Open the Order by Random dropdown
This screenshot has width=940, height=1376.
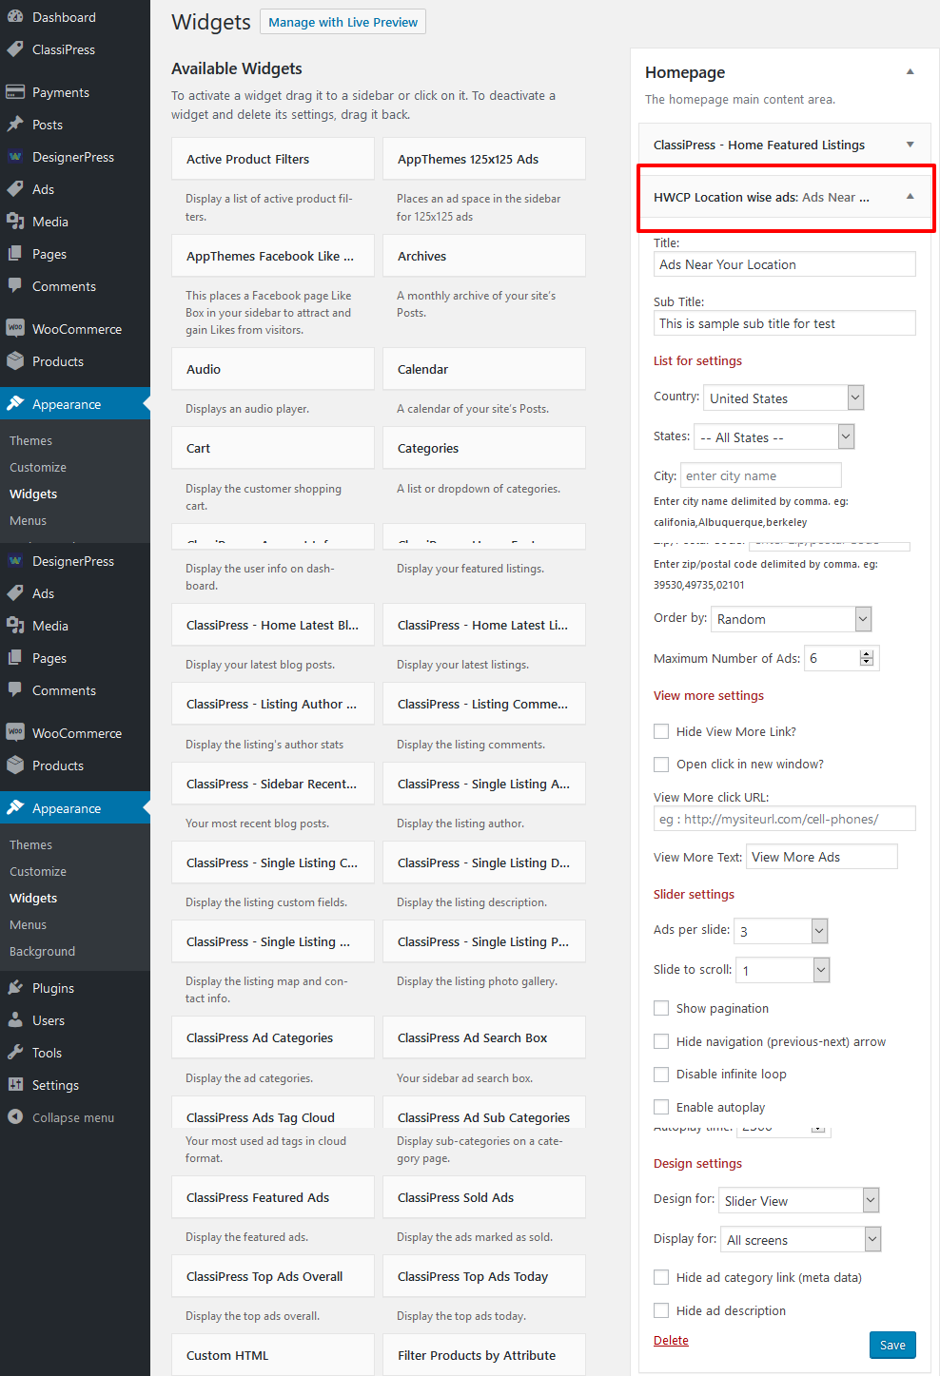(x=792, y=619)
